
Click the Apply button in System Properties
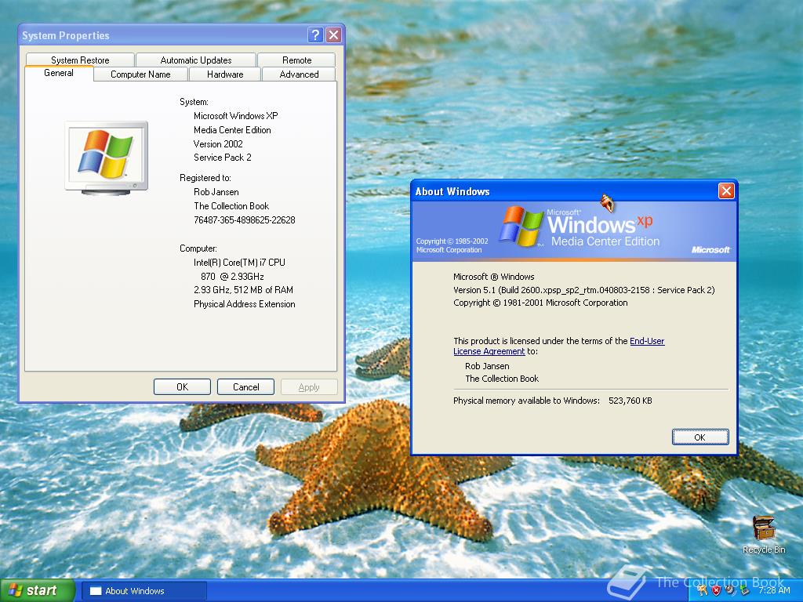coord(309,387)
